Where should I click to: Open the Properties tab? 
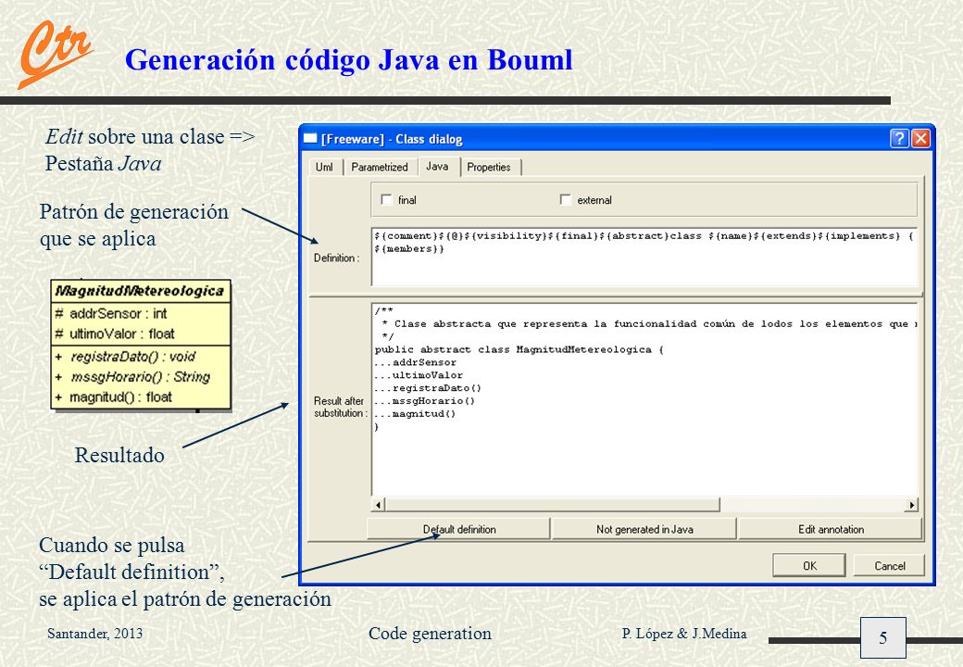click(489, 167)
